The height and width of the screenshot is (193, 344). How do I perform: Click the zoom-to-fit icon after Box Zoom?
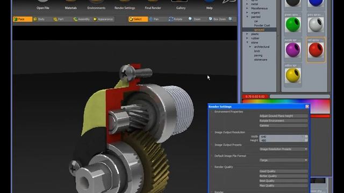tap(231, 19)
